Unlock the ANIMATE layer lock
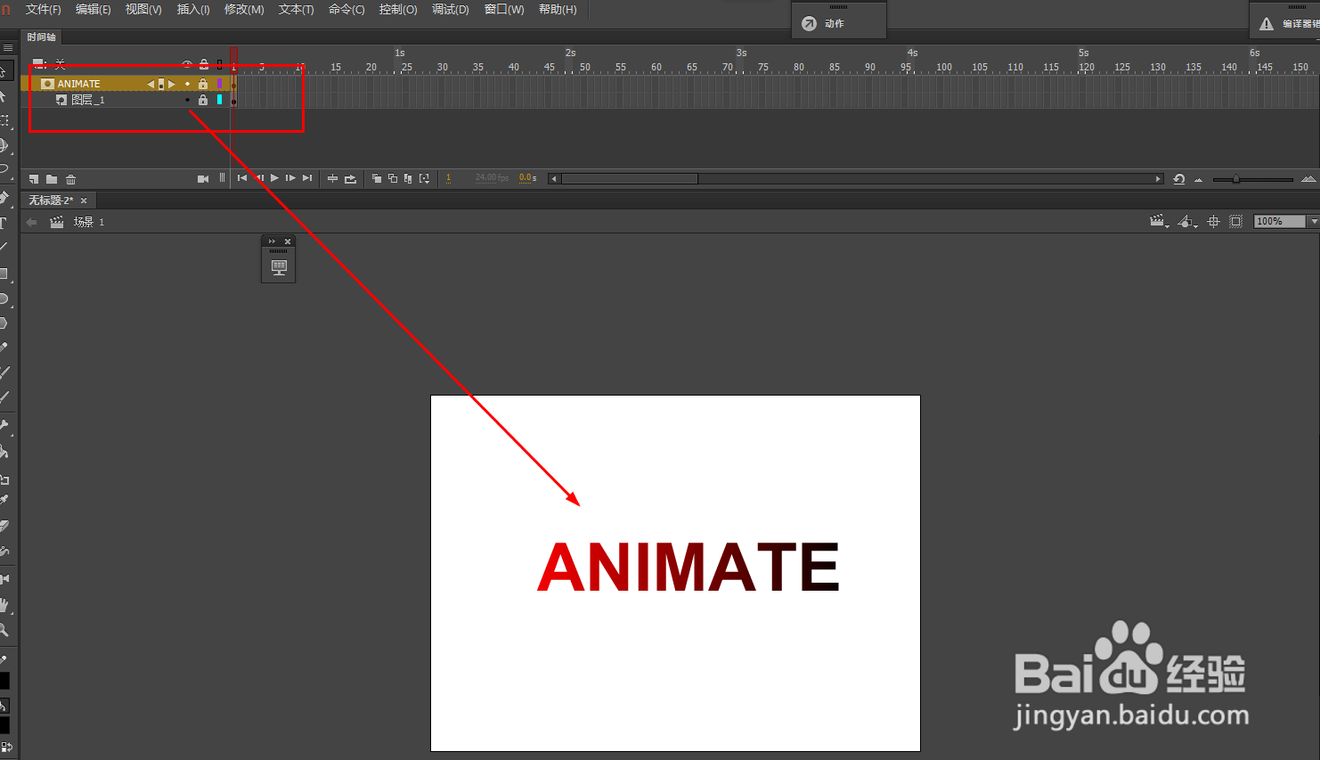This screenshot has width=1320, height=760. (x=203, y=84)
